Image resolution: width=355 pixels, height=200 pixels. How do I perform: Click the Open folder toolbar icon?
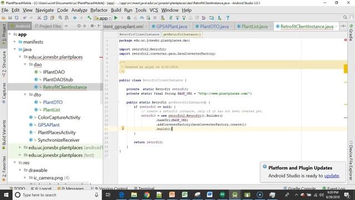(x=4, y=18)
